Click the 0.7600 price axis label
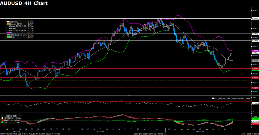The width and height of the screenshot is (259, 135). pyautogui.click(x=255, y=10)
